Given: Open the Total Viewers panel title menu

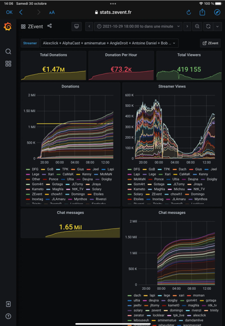Looking at the screenshot, I should (189, 55).
